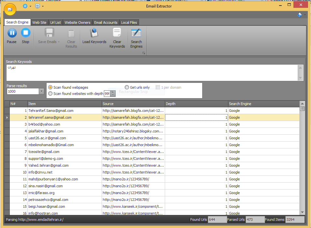Image resolution: width=311 pixels, height=228 pixels.
Task: Click the Found Urls count field
Action: (x=217, y=220)
